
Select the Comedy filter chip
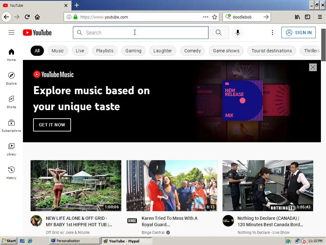pyautogui.click(x=193, y=51)
